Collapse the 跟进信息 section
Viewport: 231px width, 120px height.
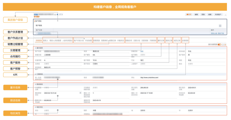(x=35, y=84)
